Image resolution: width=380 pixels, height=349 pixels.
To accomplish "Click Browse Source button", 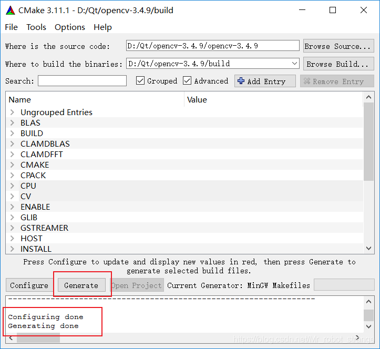I will click(x=338, y=46).
